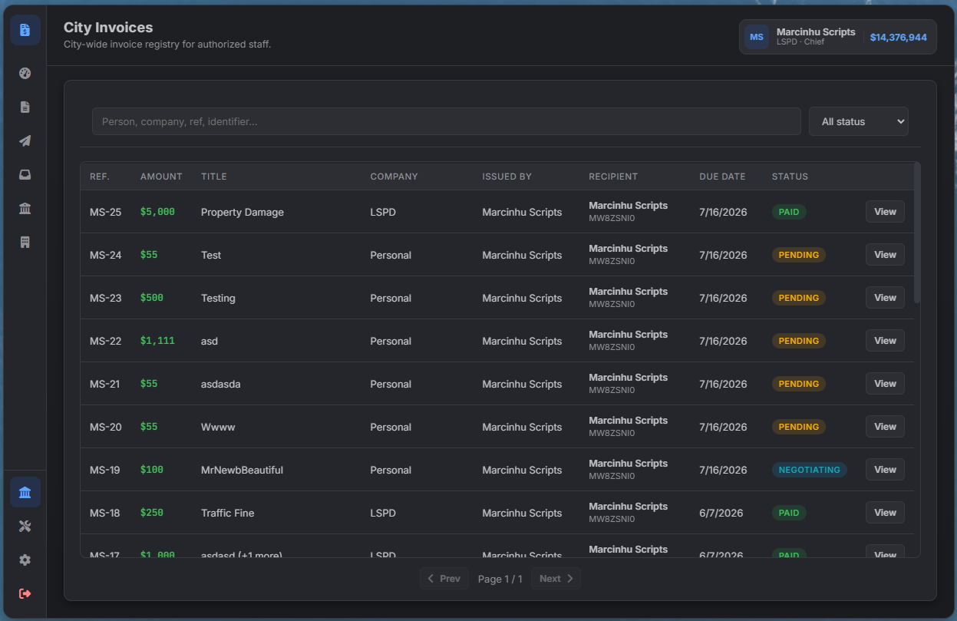Click the $250 amount
The image size is (957, 621).
[152, 513]
